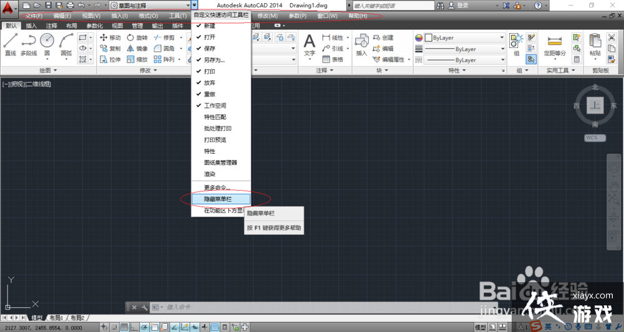Click the Rotate (旋转) tool
The width and height of the screenshot is (624, 332).
point(137,37)
